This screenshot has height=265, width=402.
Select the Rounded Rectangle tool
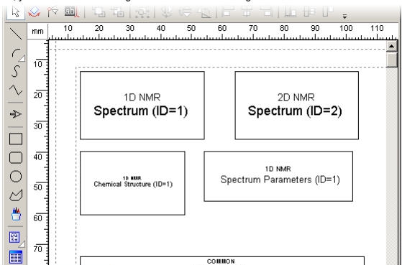[16, 157]
